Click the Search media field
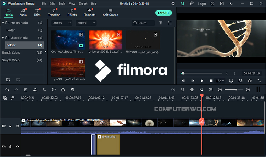This screenshot has width=266, height=157. tap(143, 23)
